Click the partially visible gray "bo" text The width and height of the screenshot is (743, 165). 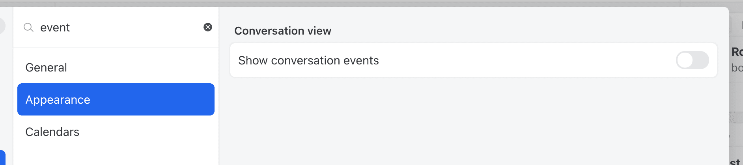737,68
